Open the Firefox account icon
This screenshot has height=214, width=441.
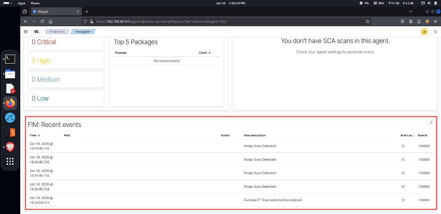pyautogui.click(x=411, y=21)
